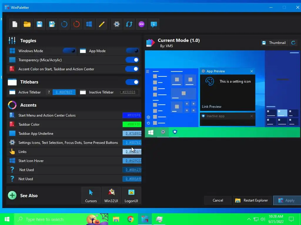Viewport: 301px width, 225px height.
Task: Open the Win32UI editor
Action: 111,195
